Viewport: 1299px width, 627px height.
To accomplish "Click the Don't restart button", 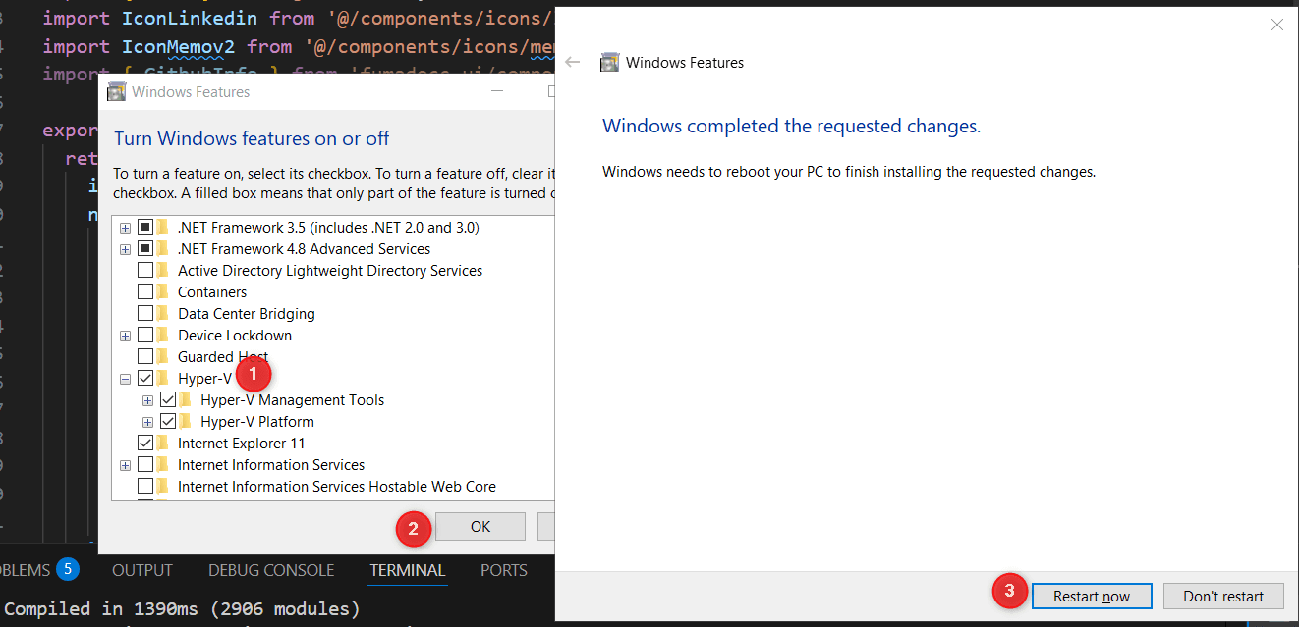I will coord(1223,596).
